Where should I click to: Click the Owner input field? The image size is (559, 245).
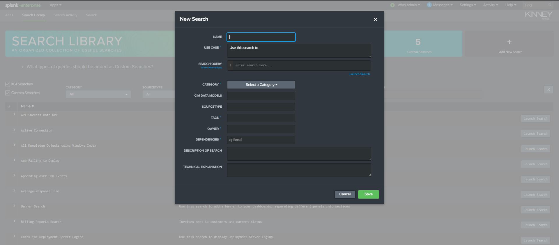coord(261,129)
